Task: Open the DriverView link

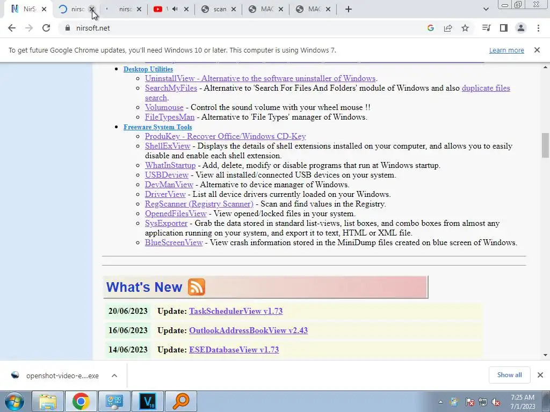Action: (x=165, y=194)
